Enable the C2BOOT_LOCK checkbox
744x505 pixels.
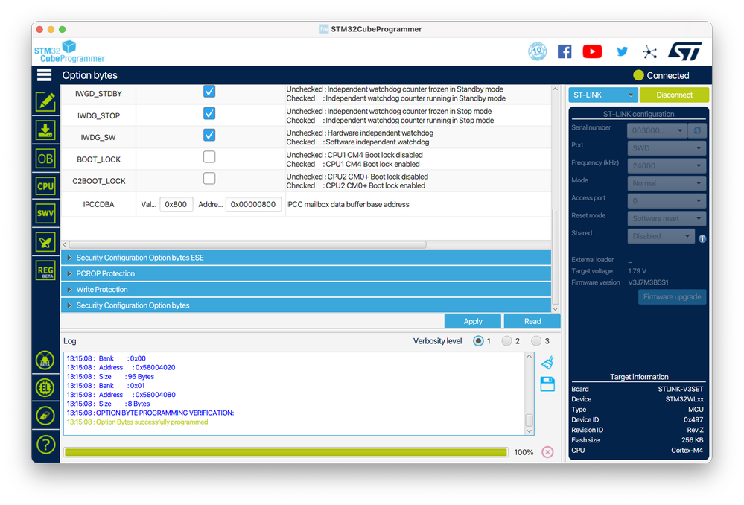tap(209, 179)
